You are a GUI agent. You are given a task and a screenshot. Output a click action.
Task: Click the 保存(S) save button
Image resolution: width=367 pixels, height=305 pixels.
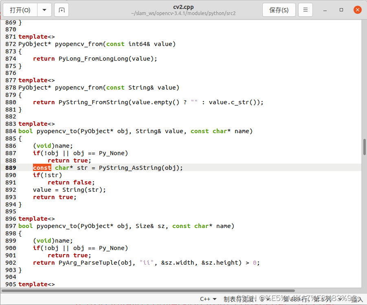click(279, 10)
